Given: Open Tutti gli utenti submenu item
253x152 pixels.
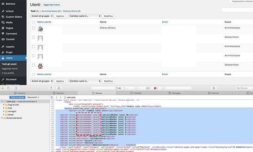Looking at the screenshot, I should point(9,64).
